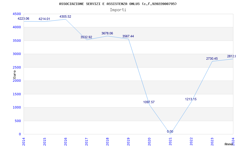This screenshot has width=236, height=147.
Task: Click the x-axis year 2023
Action: pyautogui.click(x=212, y=142)
